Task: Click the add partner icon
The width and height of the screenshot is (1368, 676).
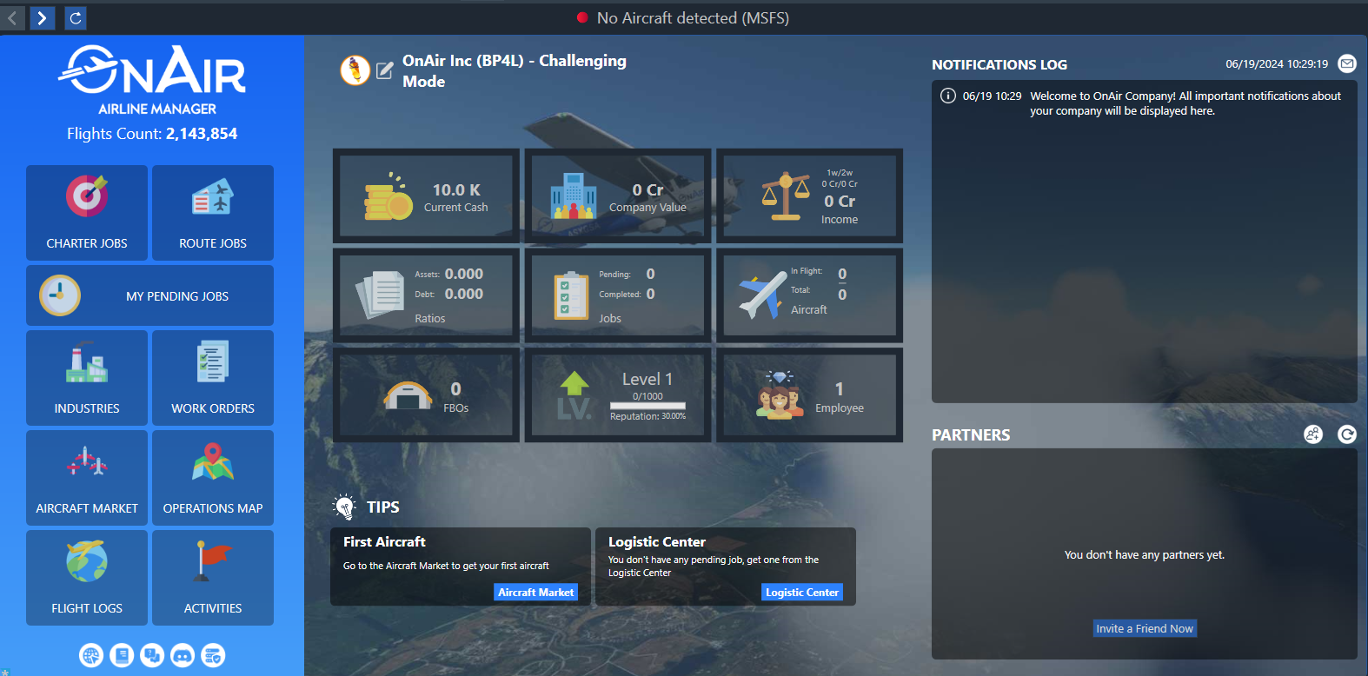Action: (1313, 434)
